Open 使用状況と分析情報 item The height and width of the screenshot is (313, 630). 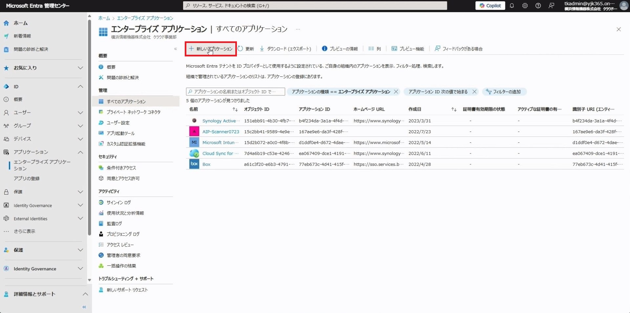125,213
